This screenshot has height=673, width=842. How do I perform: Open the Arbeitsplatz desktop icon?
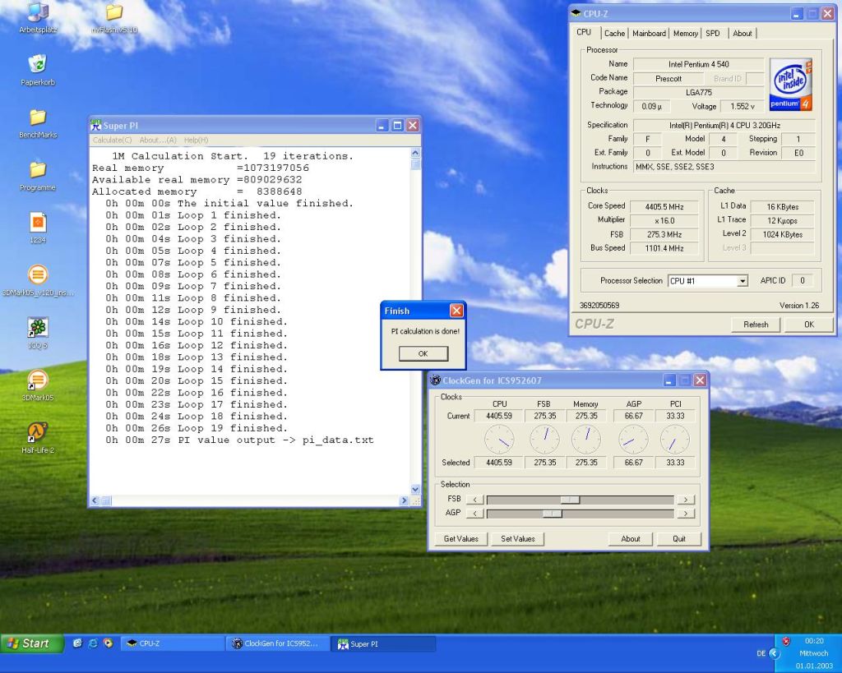coord(38,17)
